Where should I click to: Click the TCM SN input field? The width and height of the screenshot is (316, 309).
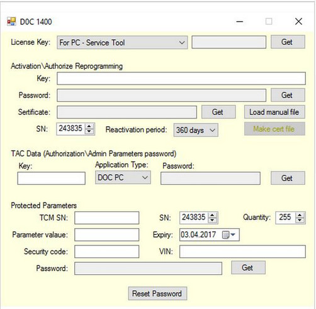pyautogui.click(x=106, y=218)
